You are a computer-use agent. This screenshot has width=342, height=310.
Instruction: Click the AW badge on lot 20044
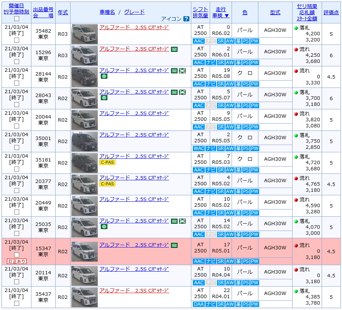tap(230, 127)
